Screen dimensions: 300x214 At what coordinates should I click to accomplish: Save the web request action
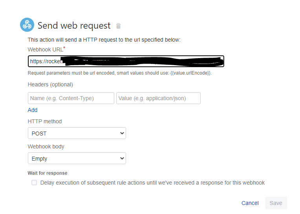(276, 203)
